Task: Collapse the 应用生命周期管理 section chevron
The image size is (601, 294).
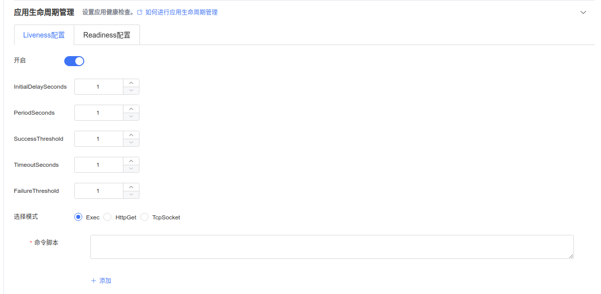Action: point(583,12)
